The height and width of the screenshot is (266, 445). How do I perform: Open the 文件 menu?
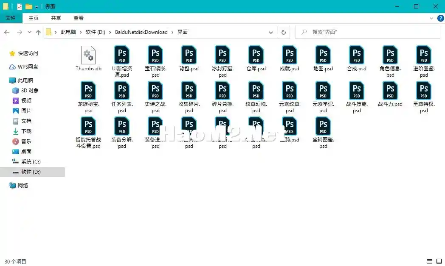tap(11, 18)
